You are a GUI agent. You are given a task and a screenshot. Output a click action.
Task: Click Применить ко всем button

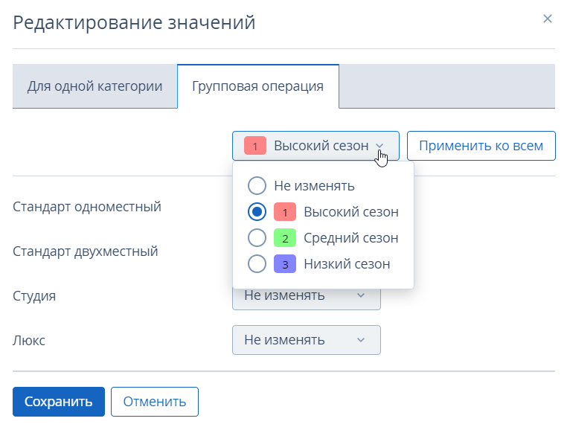481,146
